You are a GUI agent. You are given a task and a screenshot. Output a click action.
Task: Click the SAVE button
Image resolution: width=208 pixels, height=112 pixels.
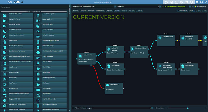point(204,11)
